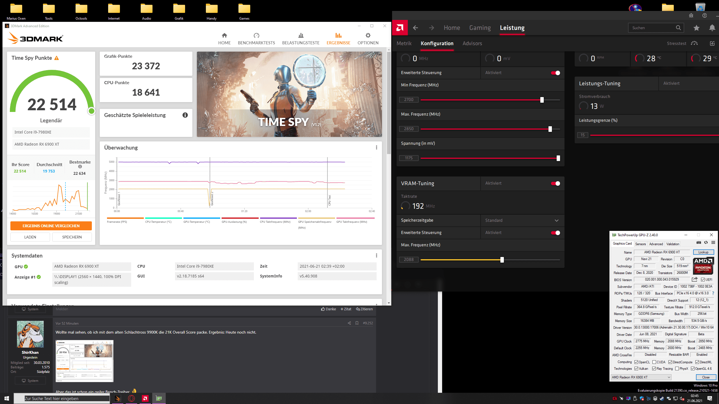Click GPU-Z Lookup button
Screen dimensions: 719x404
[703, 252]
